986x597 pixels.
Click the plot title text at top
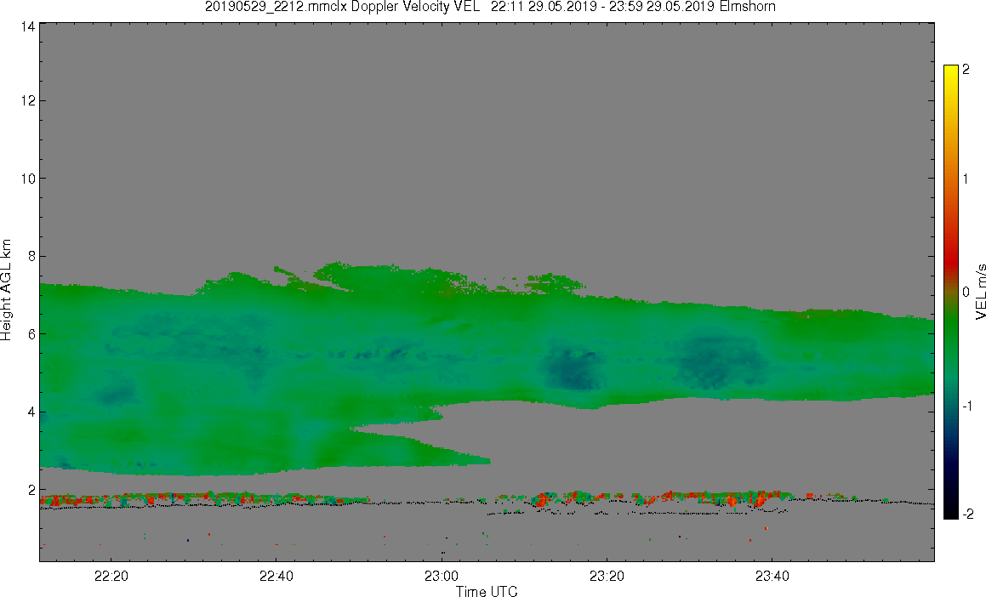(490, 7)
